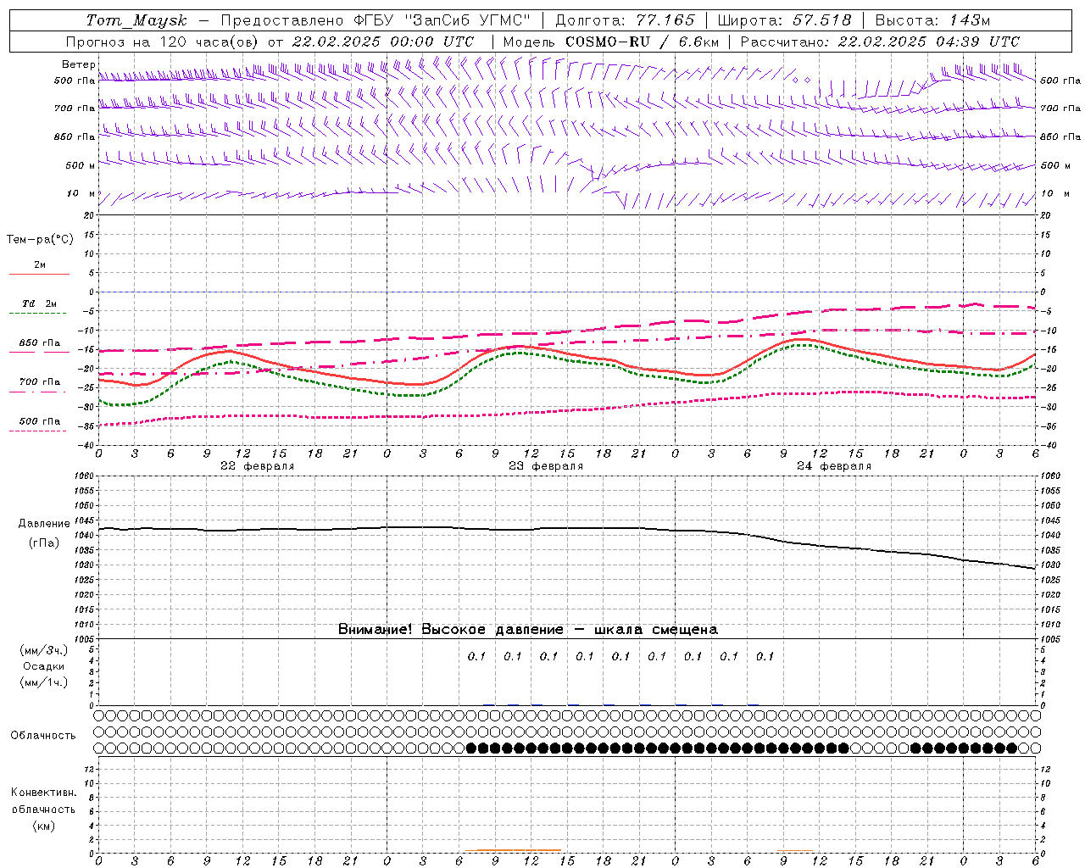Click the 22 февраля date label
The image size is (1085, 868).
coord(258,466)
